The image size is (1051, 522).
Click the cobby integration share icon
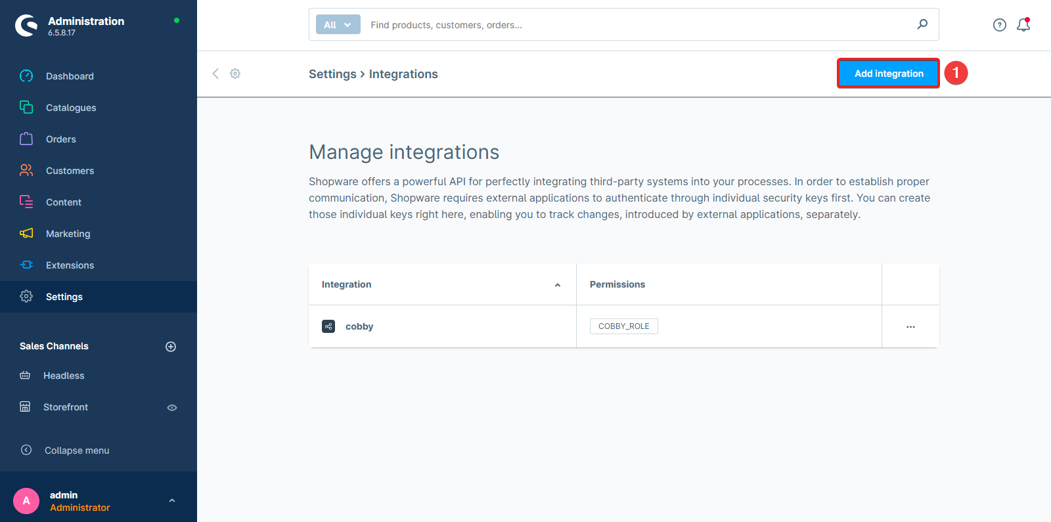(x=328, y=326)
